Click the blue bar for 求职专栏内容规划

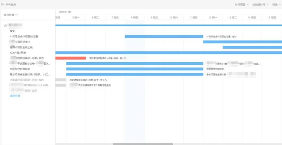[x=135, y=69]
